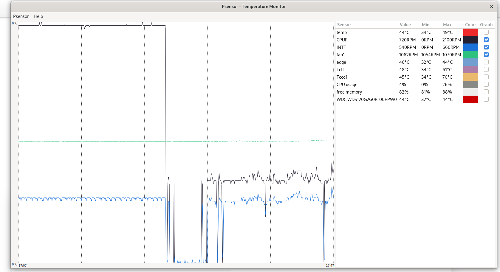
Task: Open the Psensor menu
Action: (21, 16)
